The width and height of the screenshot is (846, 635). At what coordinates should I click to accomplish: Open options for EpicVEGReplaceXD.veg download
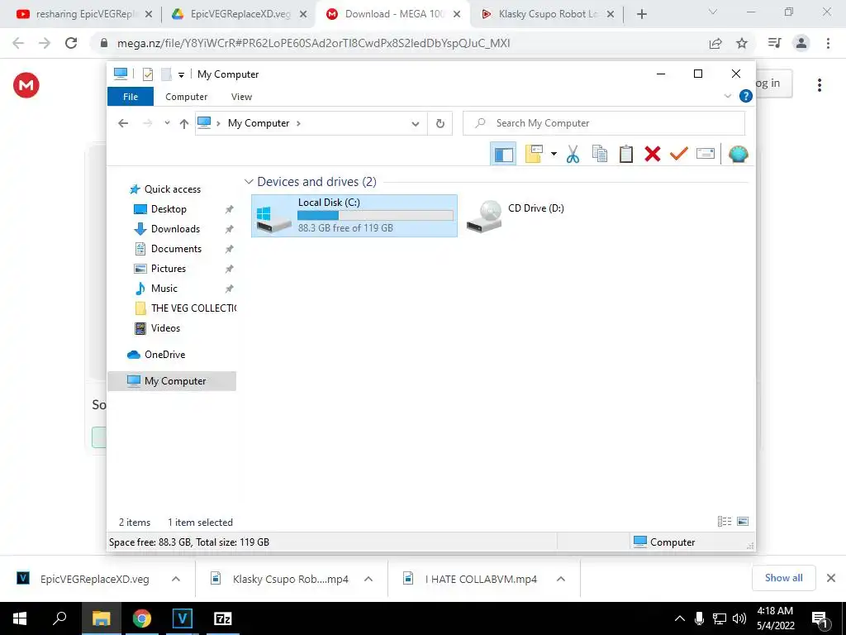pos(176,579)
